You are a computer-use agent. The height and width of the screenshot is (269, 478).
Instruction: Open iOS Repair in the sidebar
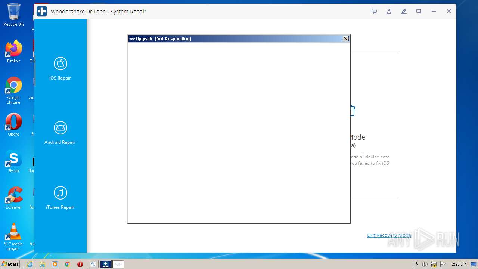tap(60, 69)
